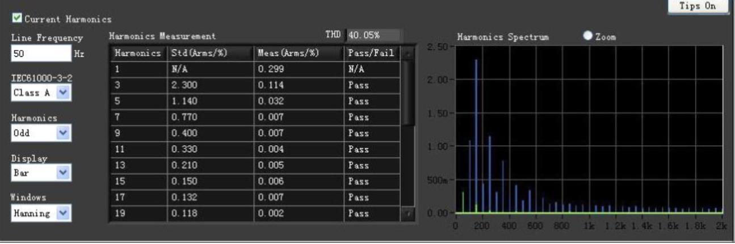The height and width of the screenshot is (244, 735).
Task: Select the harmonic 17 row cell
Action: pos(138,198)
